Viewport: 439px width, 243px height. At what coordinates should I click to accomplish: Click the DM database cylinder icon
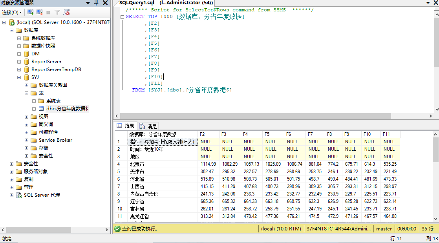coord(26,53)
